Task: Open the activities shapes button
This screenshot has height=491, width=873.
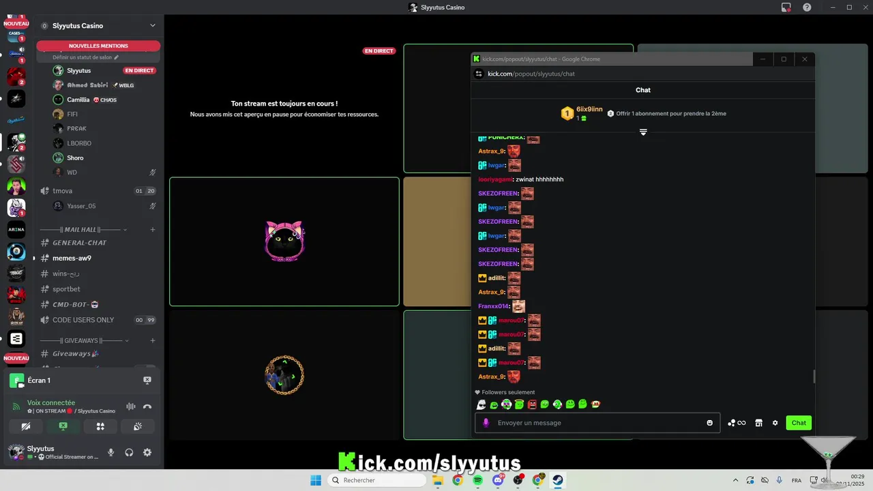Action: (100, 426)
